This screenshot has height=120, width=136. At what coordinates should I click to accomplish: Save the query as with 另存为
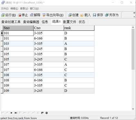112,15
